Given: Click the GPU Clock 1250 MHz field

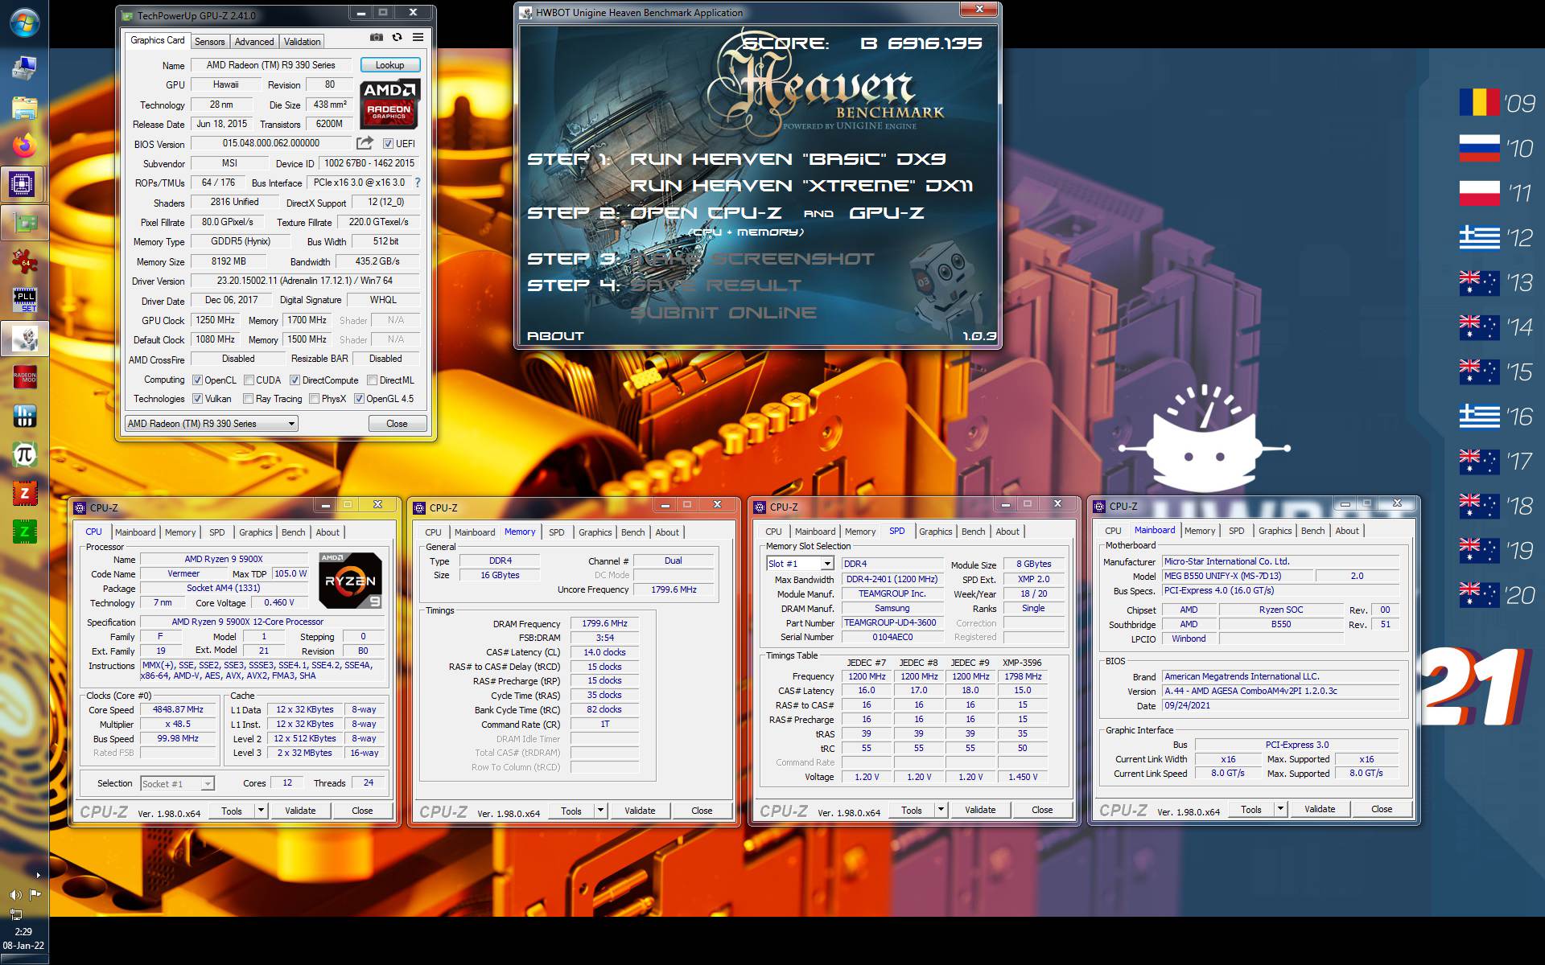Looking at the screenshot, I should pos(216,320).
